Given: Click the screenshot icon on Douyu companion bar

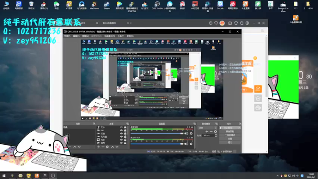Looking at the screenshot, I should (258, 108).
